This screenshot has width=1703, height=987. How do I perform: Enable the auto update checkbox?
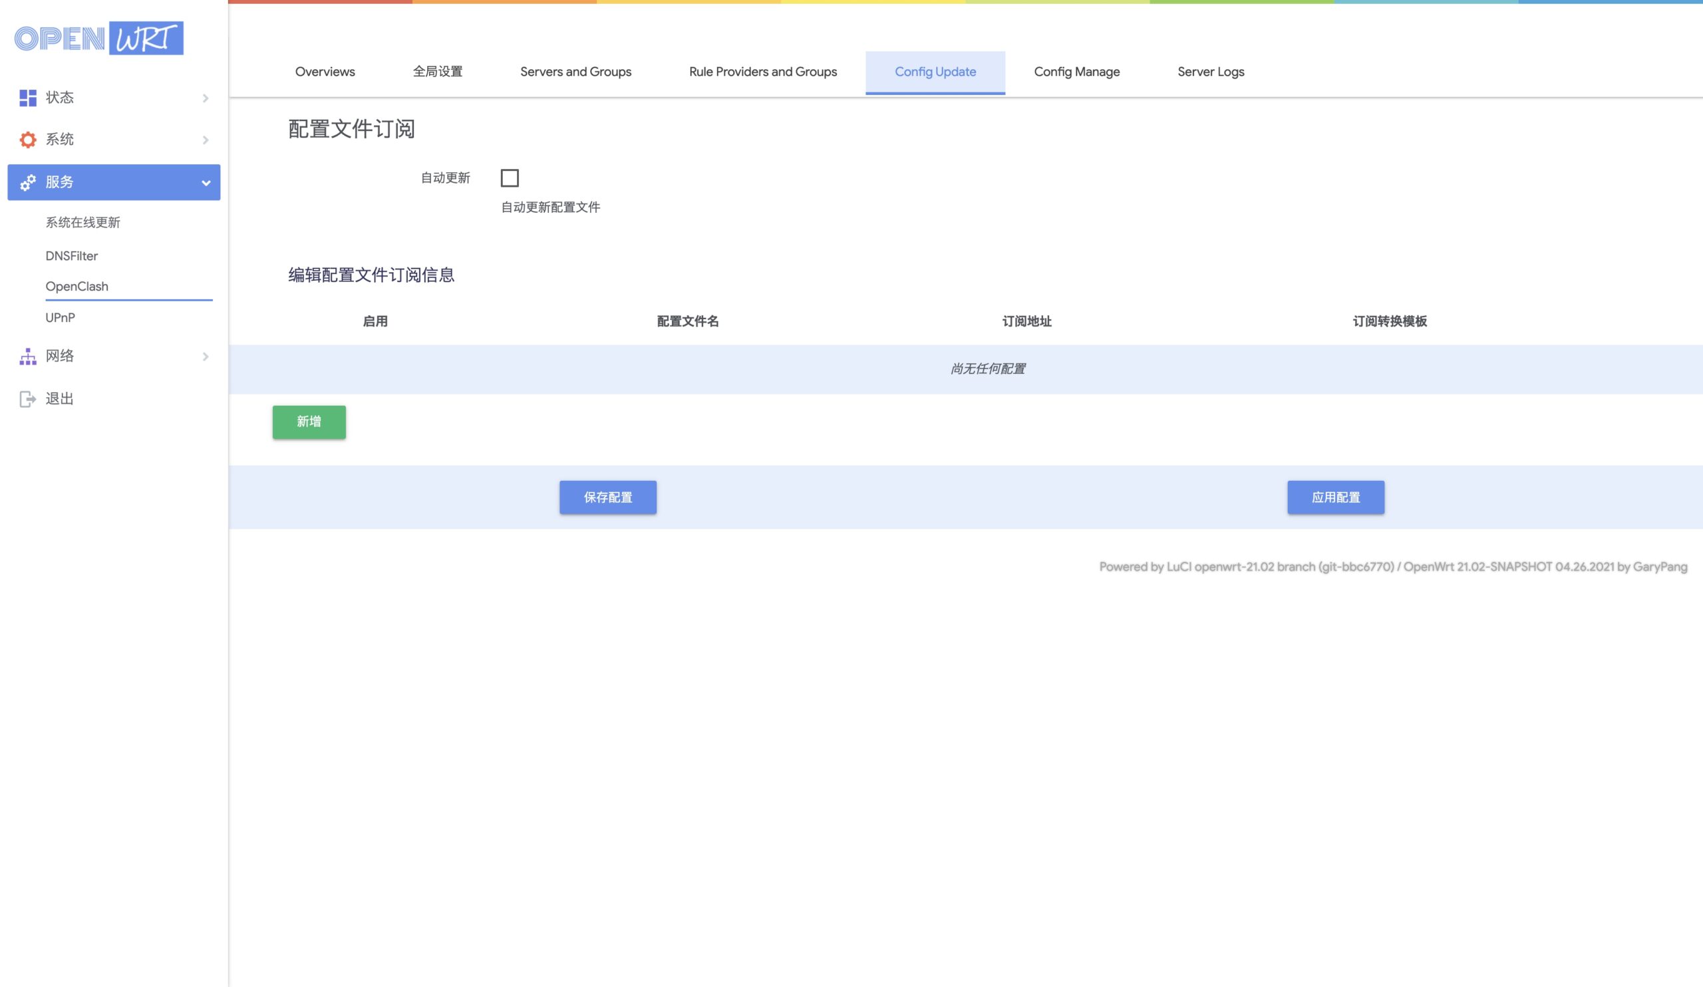click(510, 178)
